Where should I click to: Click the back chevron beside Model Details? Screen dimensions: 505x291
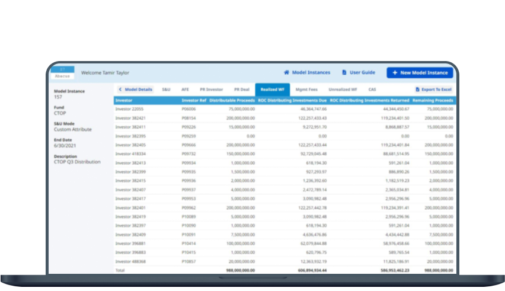point(120,89)
